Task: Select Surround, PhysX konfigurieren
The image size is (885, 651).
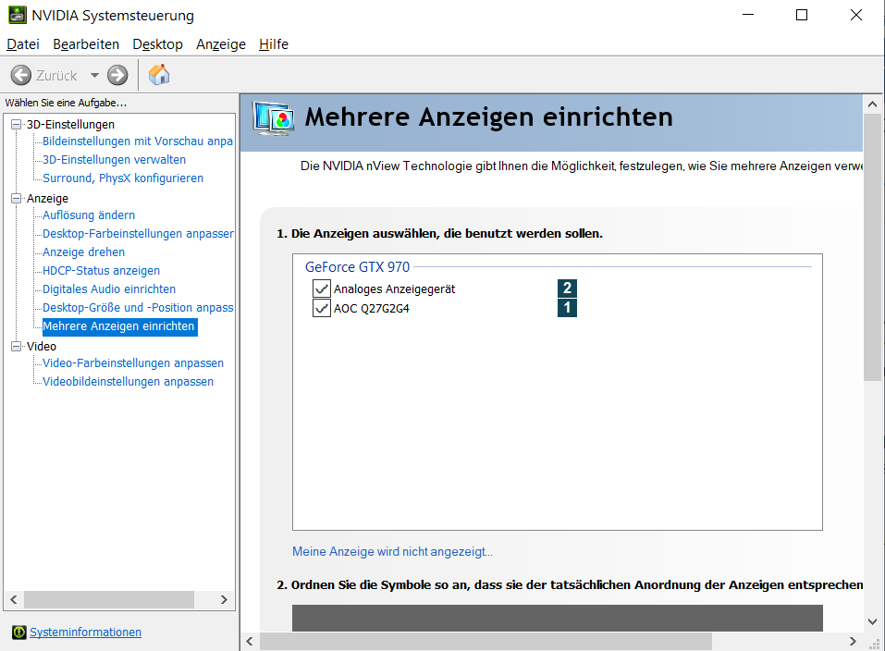Action: (123, 178)
